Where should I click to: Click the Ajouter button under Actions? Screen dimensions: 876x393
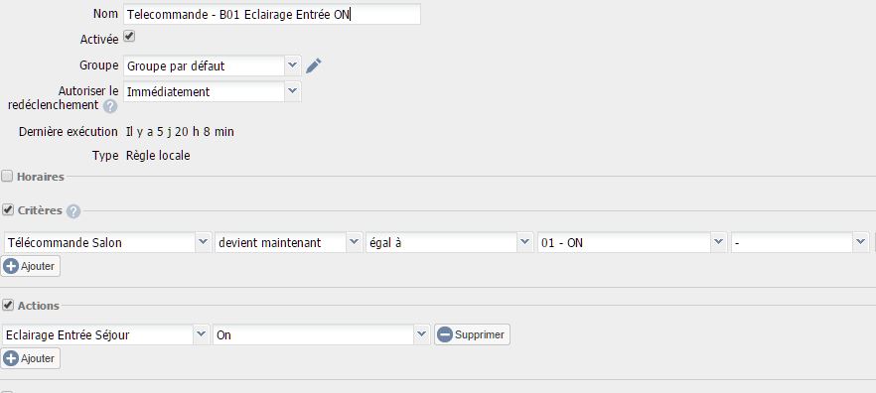[31, 358]
